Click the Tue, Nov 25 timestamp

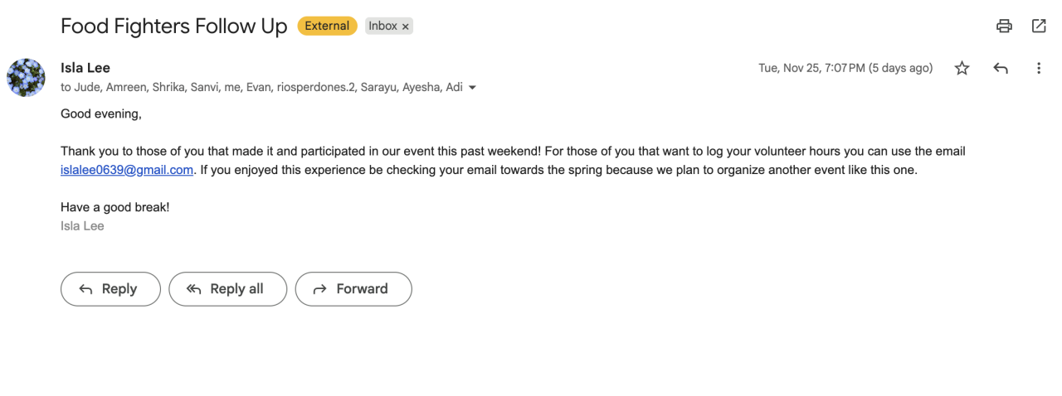[x=845, y=68]
